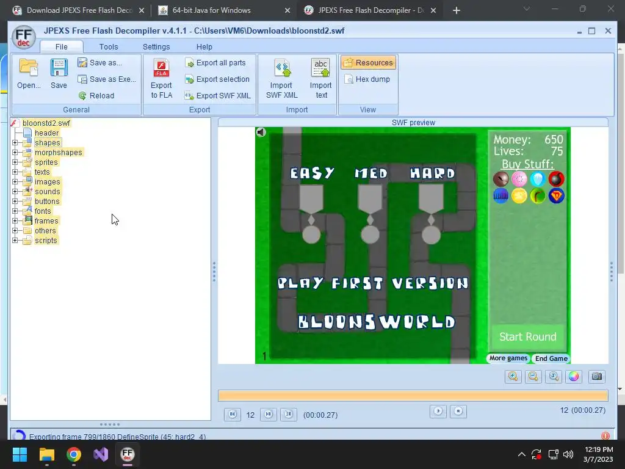
Task: Select bloonstd2.swf root tree item
Action: (46, 123)
